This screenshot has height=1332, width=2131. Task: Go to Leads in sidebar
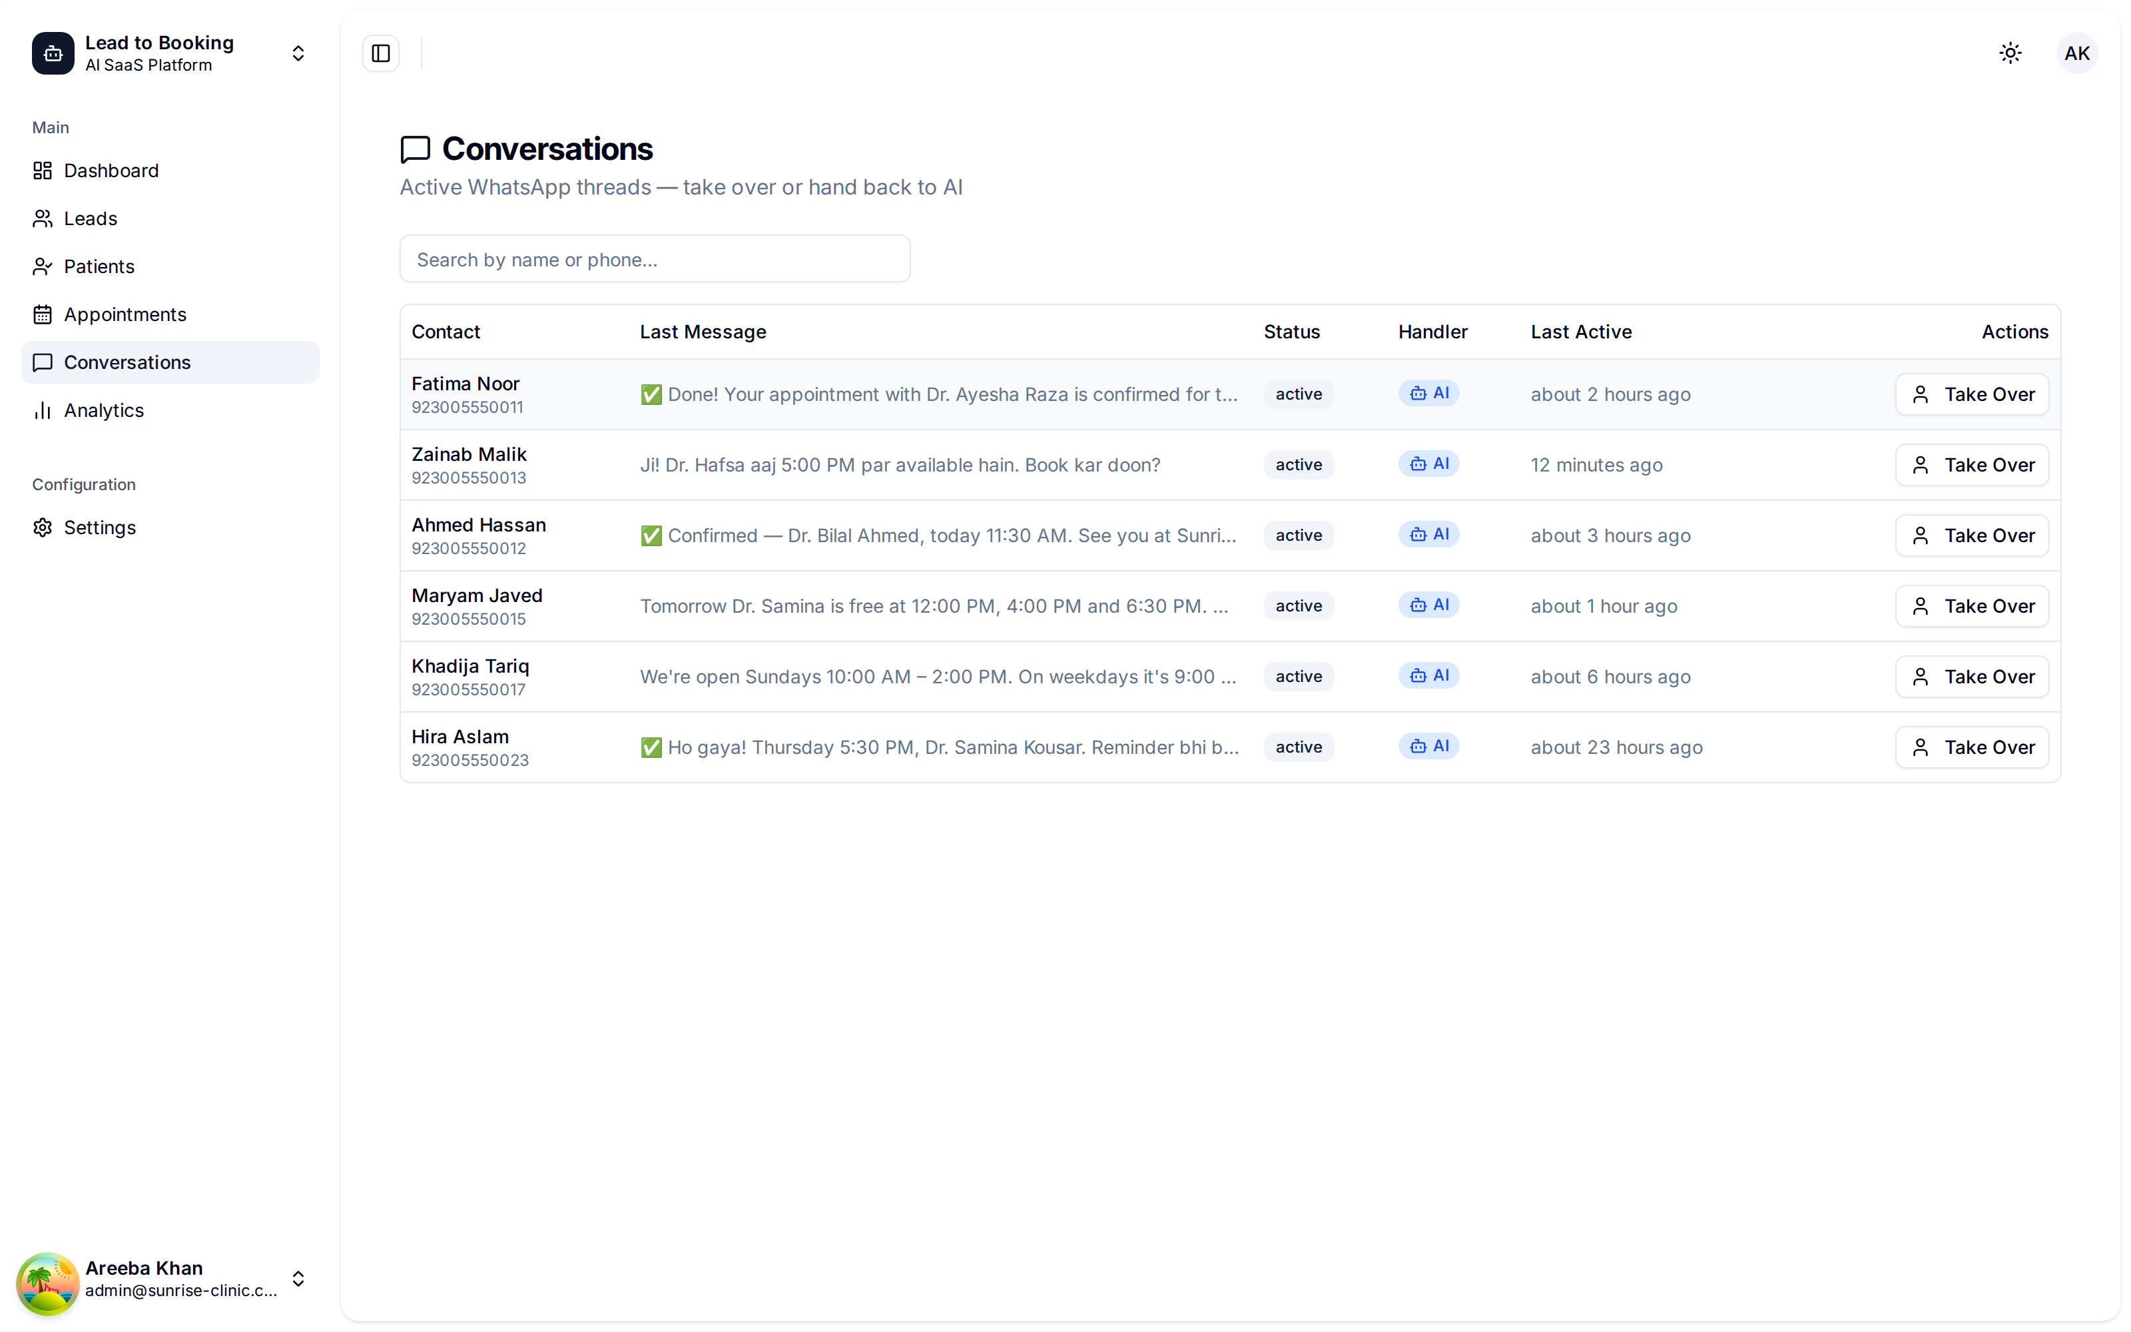(170, 218)
